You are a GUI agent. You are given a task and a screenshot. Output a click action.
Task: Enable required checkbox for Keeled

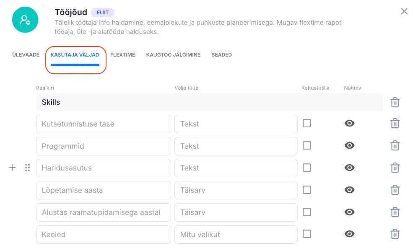(307, 234)
